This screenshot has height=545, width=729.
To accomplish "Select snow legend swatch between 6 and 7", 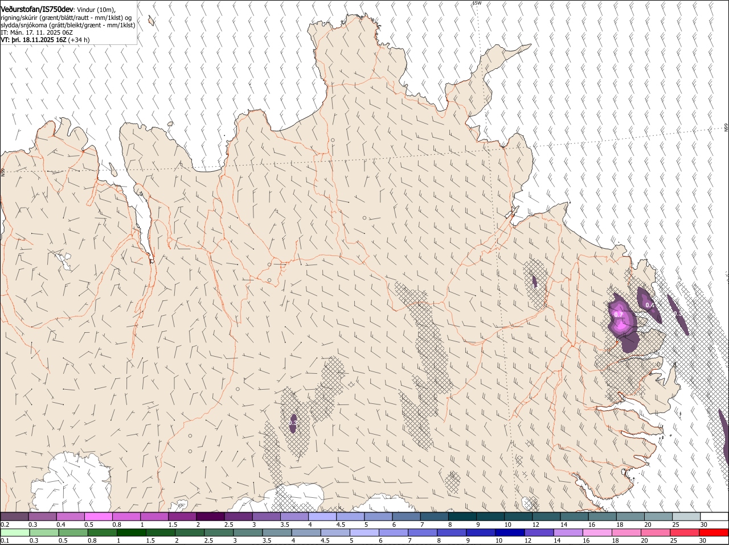I will (x=406, y=517).
